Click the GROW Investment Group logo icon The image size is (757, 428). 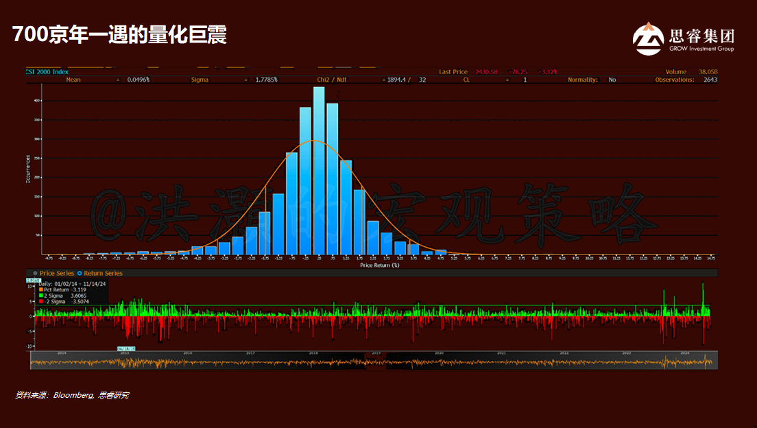tap(647, 38)
